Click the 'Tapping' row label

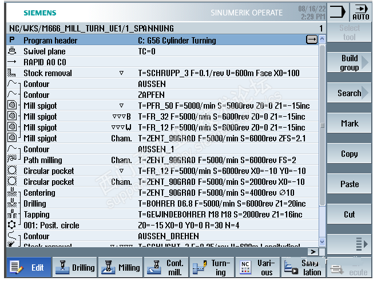pyautogui.click(x=37, y=215)
